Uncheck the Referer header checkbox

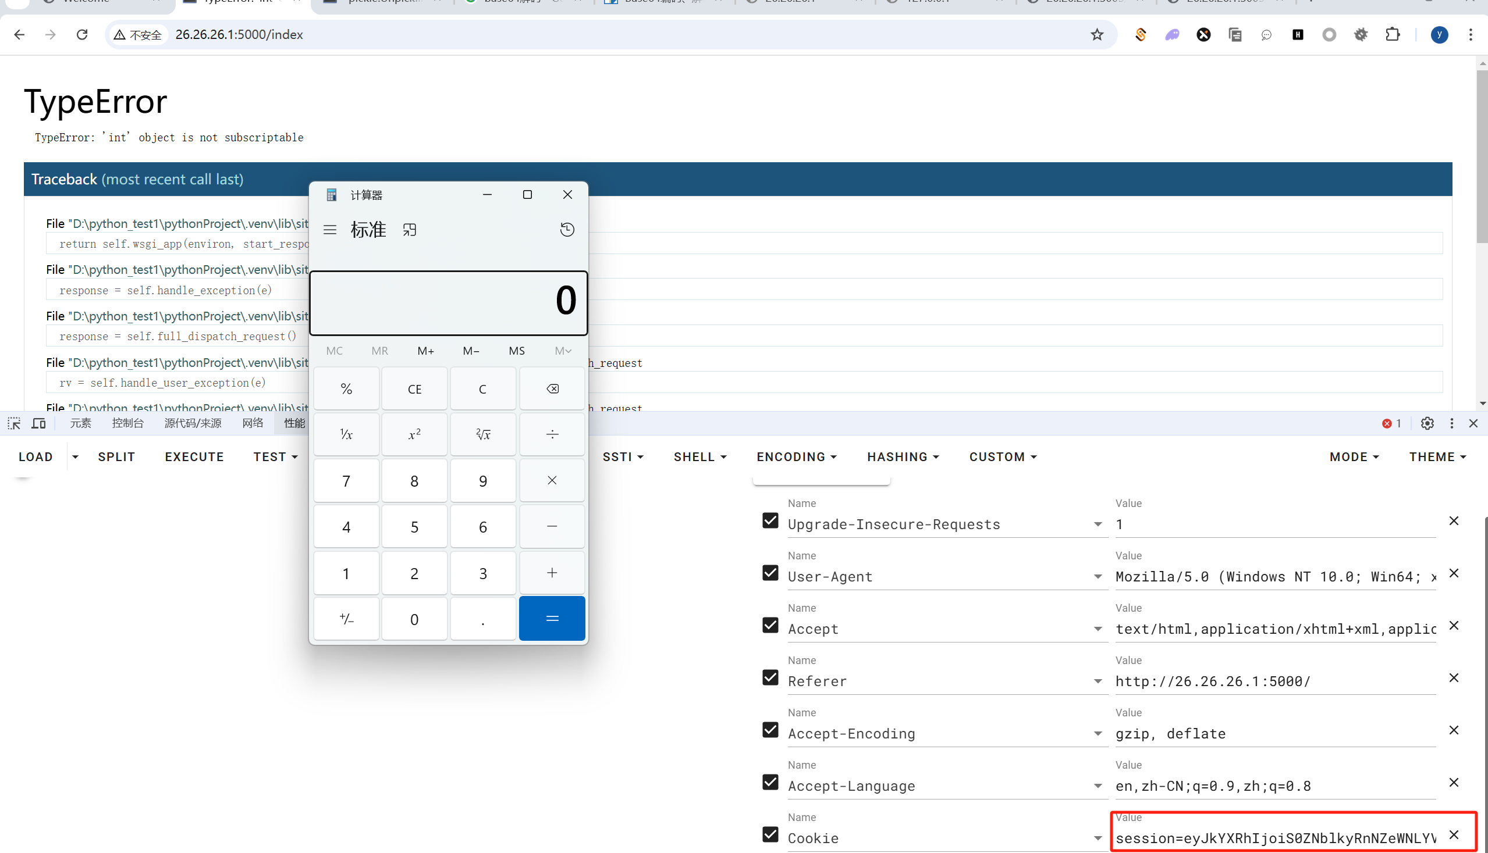click(x=770, y=677)
